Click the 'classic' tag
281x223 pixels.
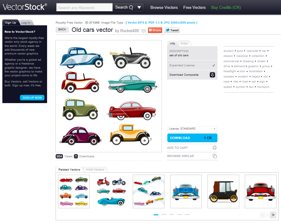tap(228, 56)
